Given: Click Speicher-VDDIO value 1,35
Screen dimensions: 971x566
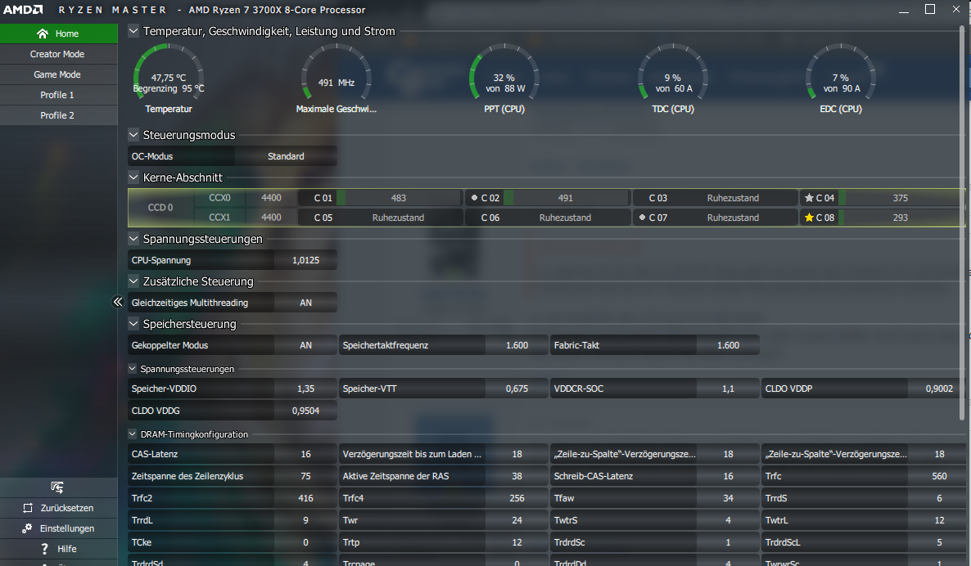Looking at the screenshot, I should 306,389.
